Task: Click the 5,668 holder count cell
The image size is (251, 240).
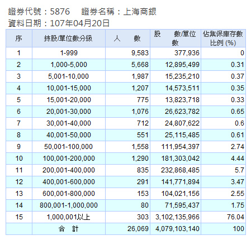Action: click(127, 65)
